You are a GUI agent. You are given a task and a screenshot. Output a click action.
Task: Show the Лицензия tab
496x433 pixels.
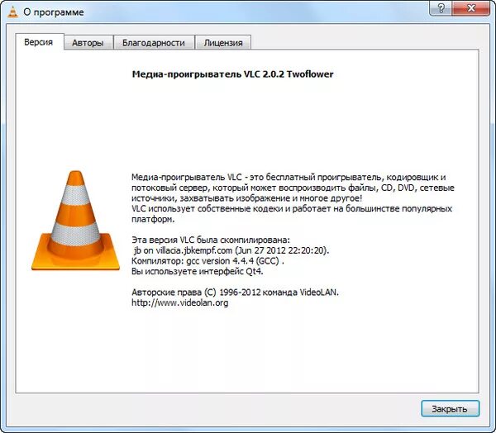[x=223, y=43]
